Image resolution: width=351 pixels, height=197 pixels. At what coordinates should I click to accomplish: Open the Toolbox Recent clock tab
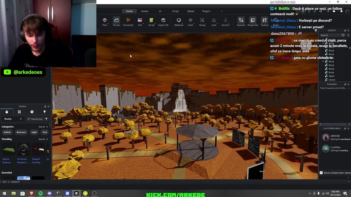tap(32, 112)
